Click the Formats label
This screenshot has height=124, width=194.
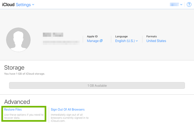[152, 36]
